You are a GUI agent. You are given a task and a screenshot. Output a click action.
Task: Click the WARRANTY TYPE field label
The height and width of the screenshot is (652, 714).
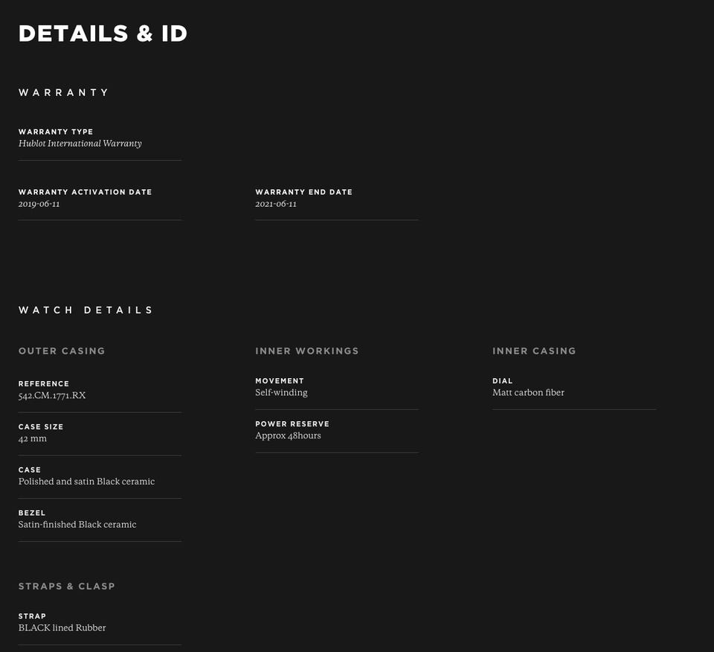coord(56,132)
